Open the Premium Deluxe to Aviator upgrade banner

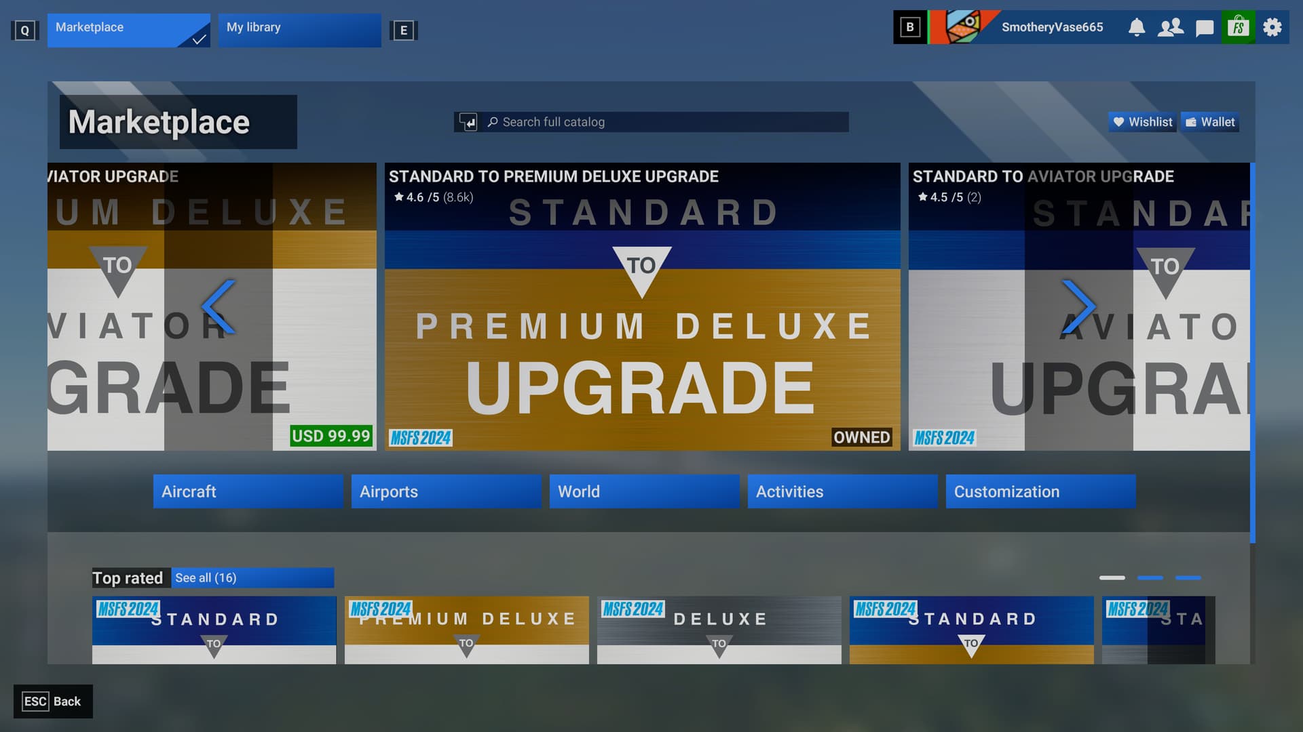tap(212, 306)
